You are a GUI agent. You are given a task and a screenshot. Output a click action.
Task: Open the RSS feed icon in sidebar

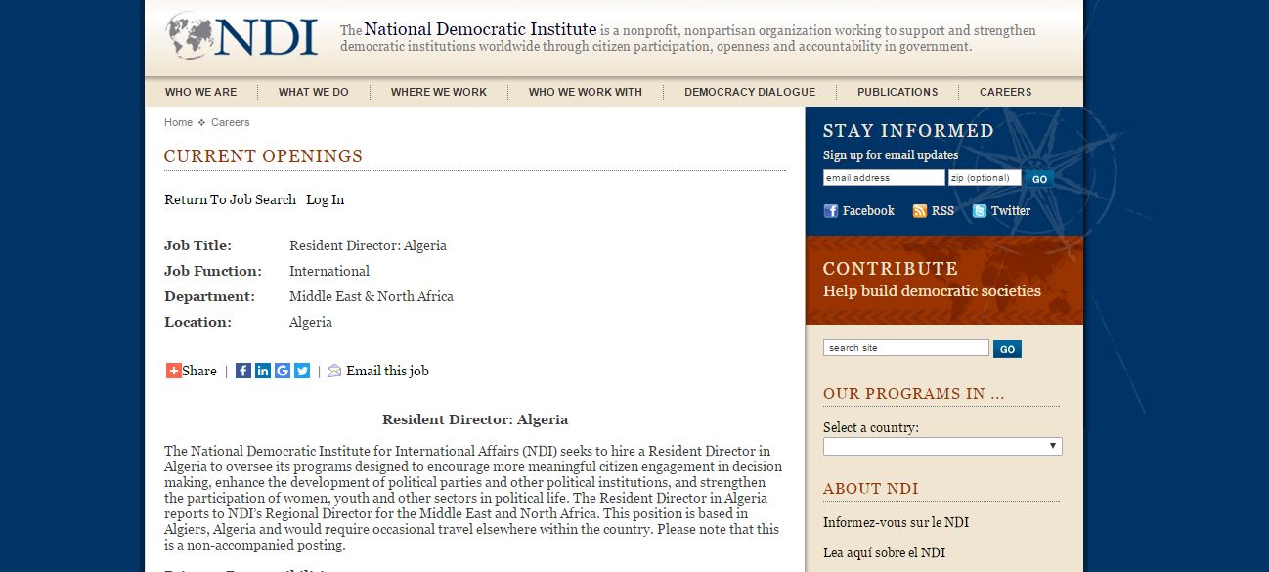click(919, 211)
